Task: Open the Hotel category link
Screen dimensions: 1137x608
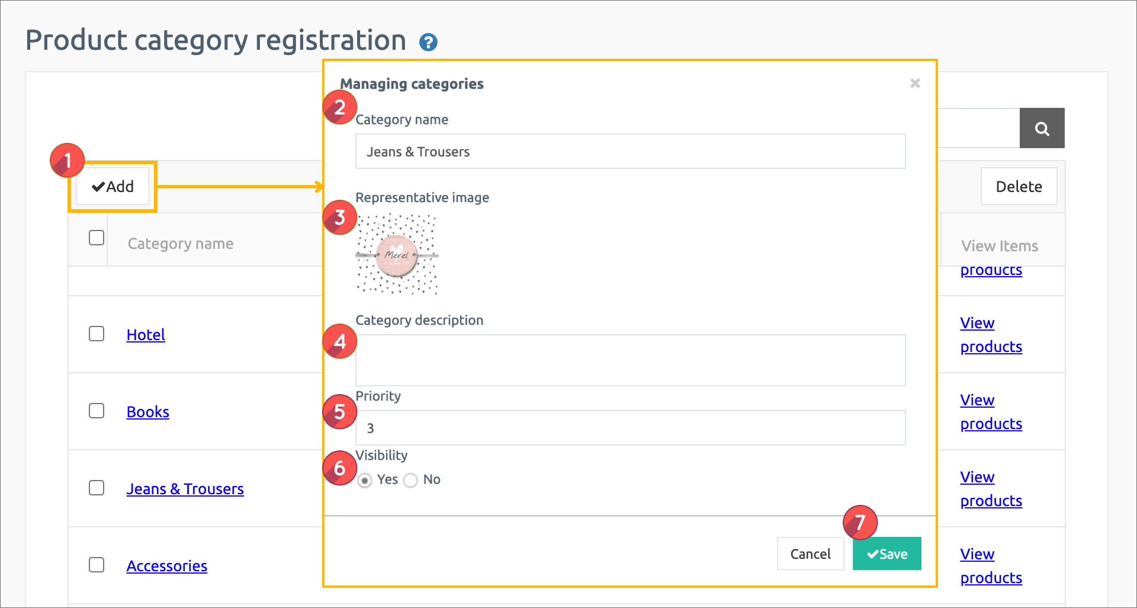Action: click(146, 335)
